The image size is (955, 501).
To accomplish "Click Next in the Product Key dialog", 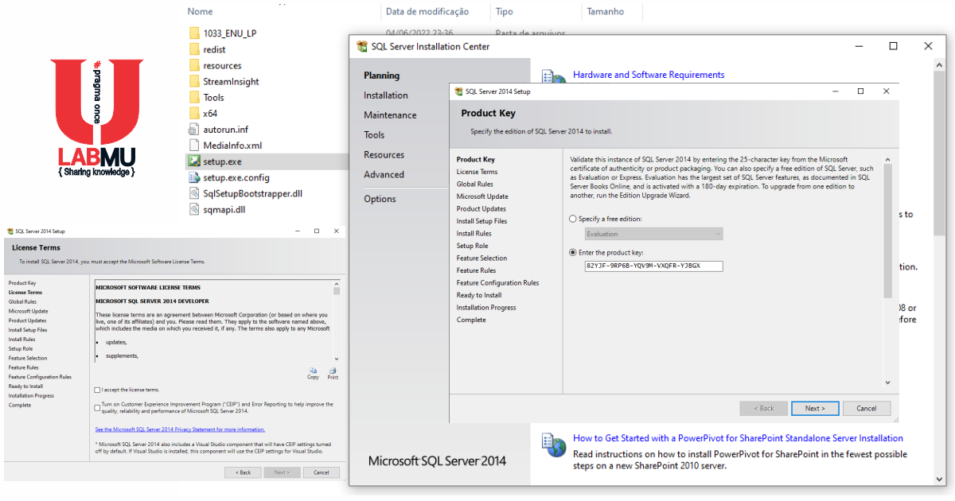I will [x=815, y=408].
